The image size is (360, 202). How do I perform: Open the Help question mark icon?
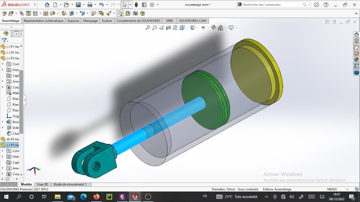[326, 5]
